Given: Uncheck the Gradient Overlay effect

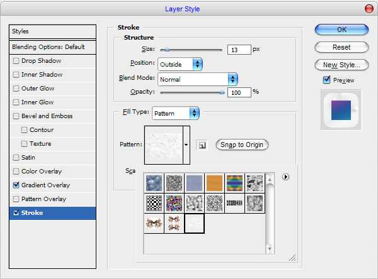Looking at the screenshot, I should (16, 185).
